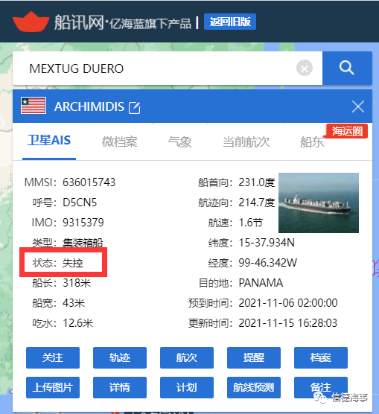Click the 航线预测 button

click(254, 387)
